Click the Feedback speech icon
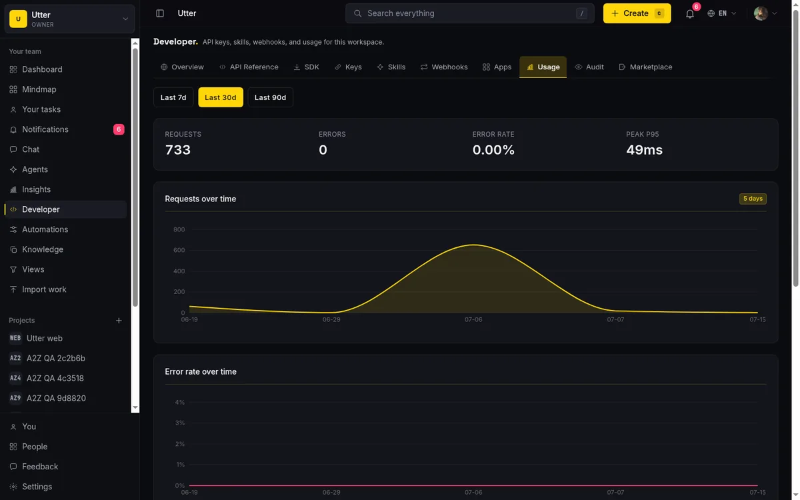Image resolution: width=800 pixels, height=500 pixels. coord(13,467)
